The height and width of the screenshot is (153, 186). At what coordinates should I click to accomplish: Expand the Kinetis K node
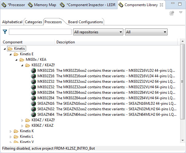[10, 131]
